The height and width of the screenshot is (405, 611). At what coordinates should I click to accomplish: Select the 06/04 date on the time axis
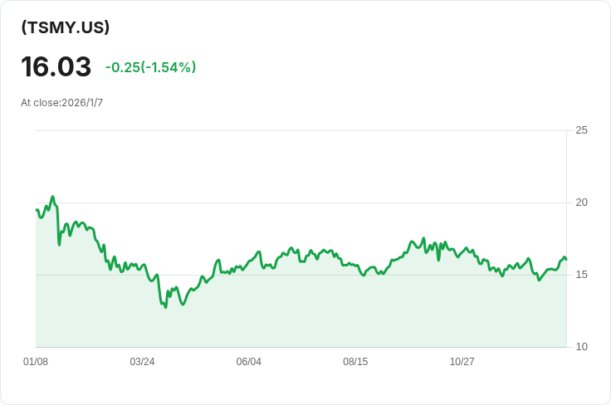(248, 362)
